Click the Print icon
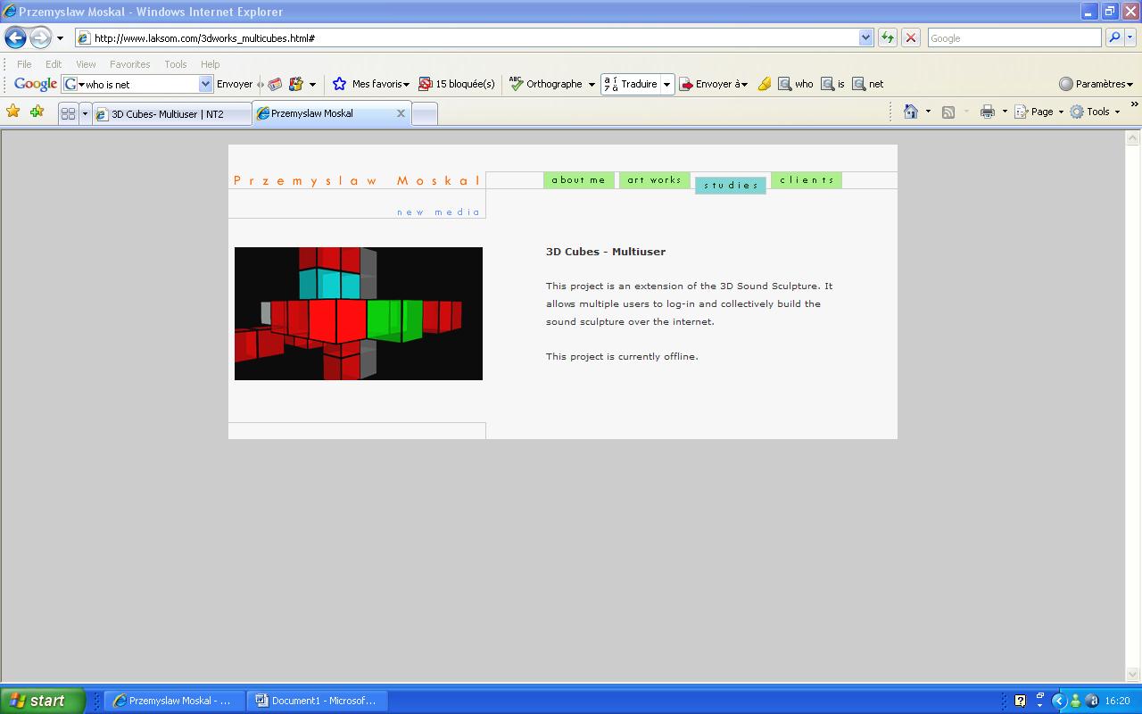The width and height of the screenshot is (1142, 714). pos(988,112)
